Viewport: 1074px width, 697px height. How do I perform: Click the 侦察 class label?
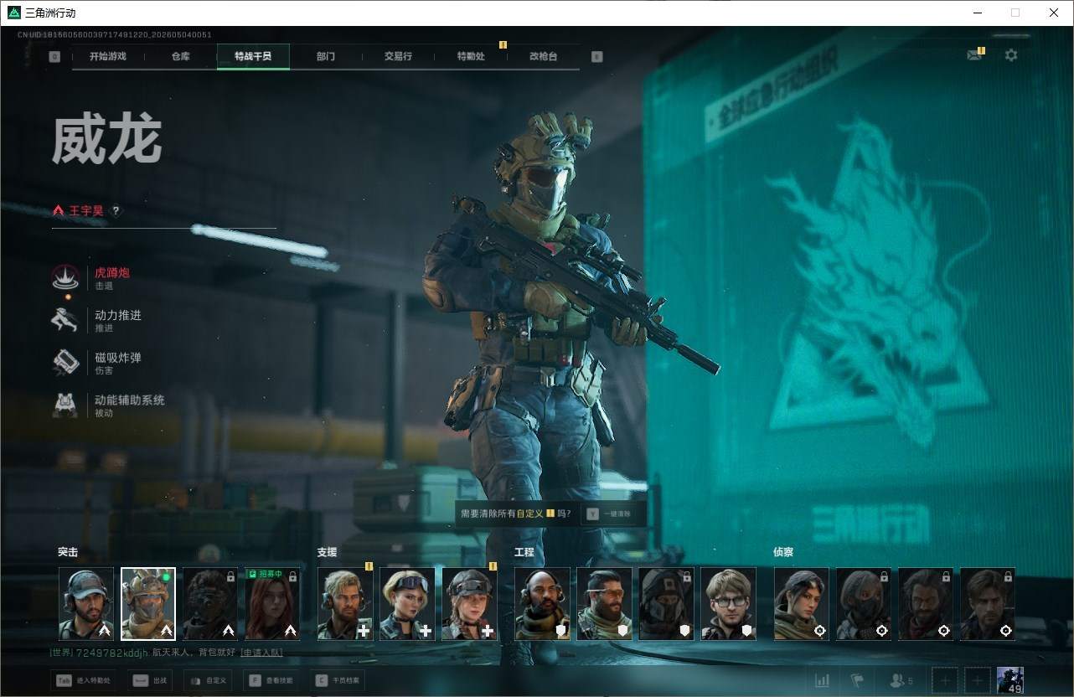click(x=783, y=552)
